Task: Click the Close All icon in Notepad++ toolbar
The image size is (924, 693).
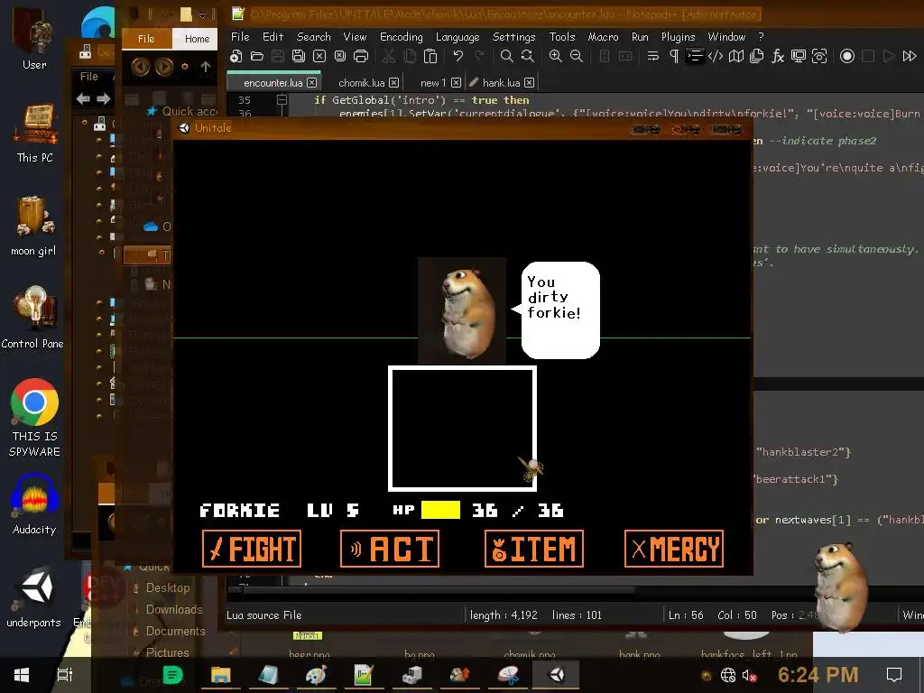Action: 340,56
